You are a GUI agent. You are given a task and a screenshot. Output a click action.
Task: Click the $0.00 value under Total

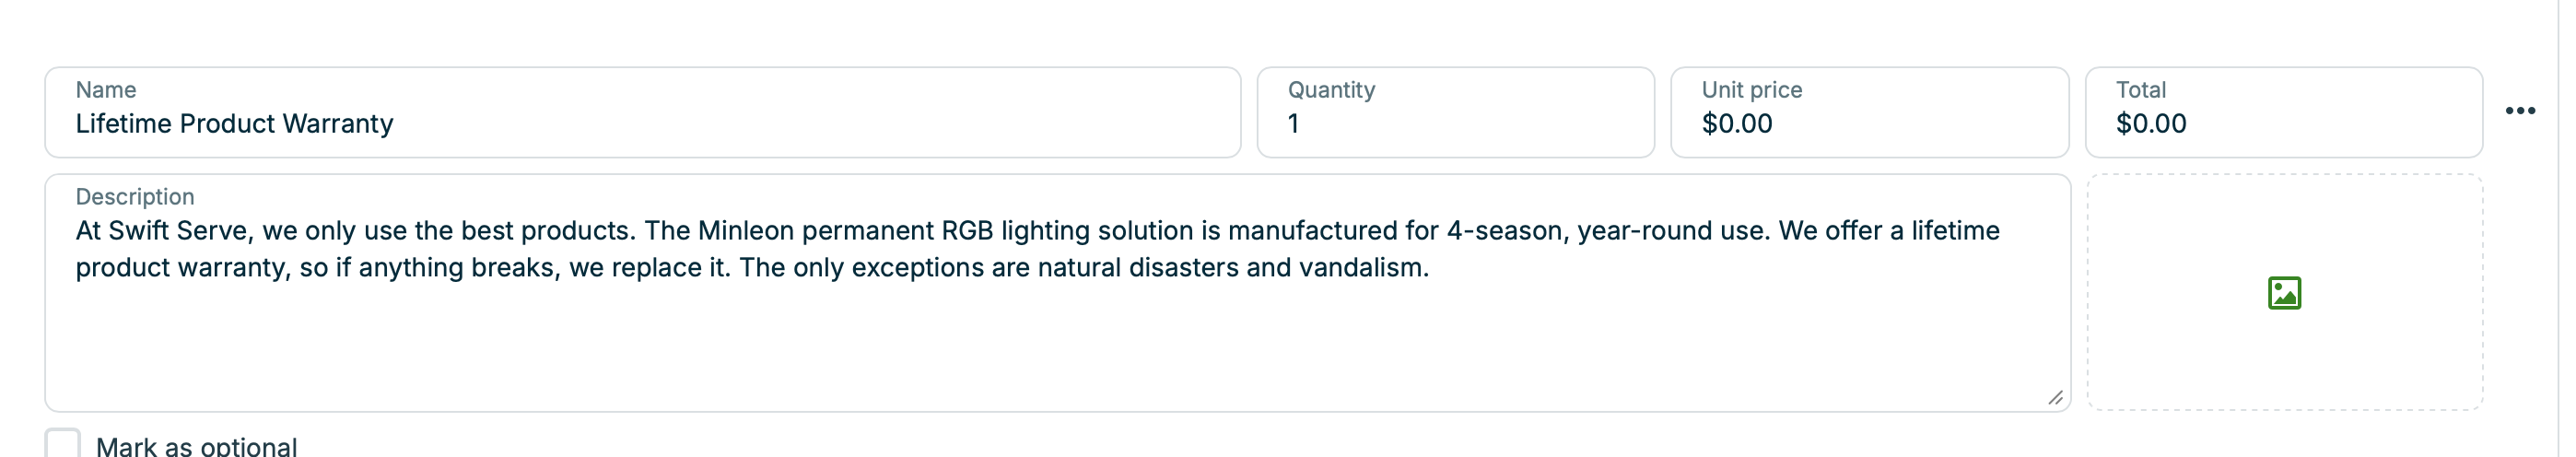[2151, 124]
